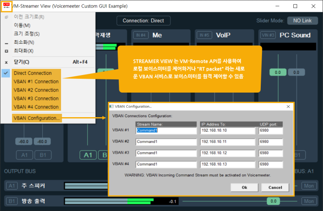Click the VBAN #1 Stream Name field

pyautogui.click(x=166, y=131)
